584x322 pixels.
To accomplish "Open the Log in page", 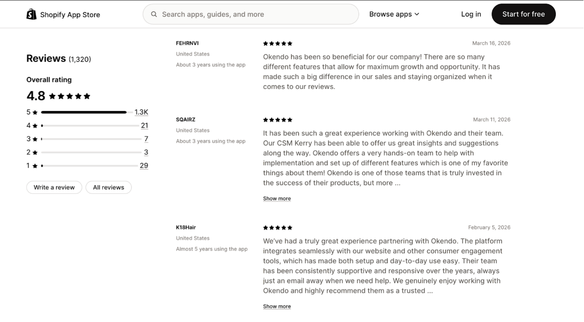I will click(x=471, y=14).
